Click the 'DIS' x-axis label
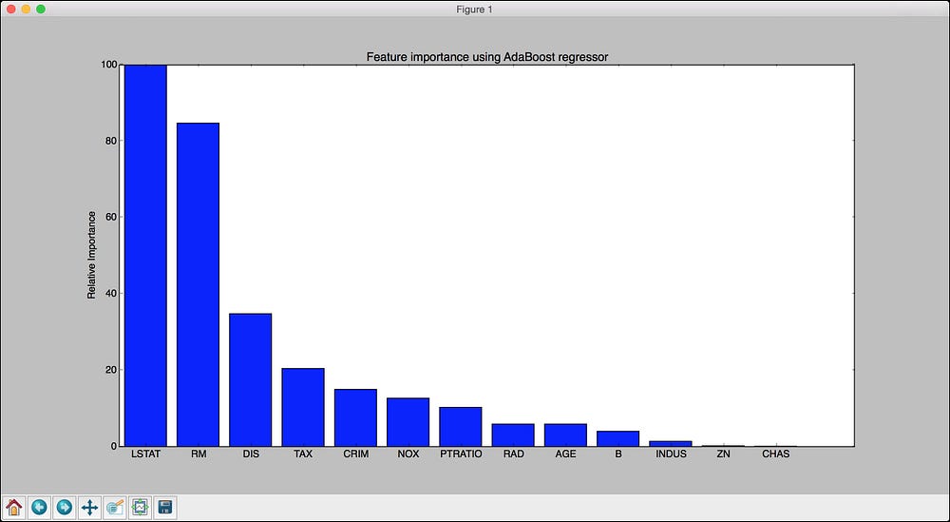Viewport: 950px width, 522px height. tap(251, 454)
